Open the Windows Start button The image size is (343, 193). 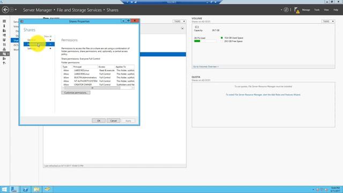(x=4, y=189)
